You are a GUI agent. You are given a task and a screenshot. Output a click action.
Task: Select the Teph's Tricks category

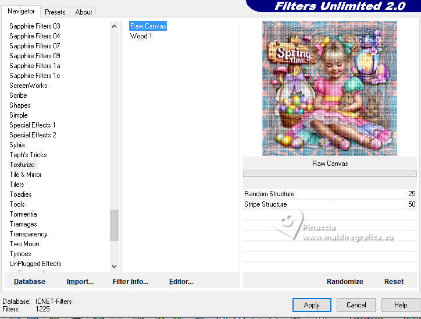(x=28, y=155)
